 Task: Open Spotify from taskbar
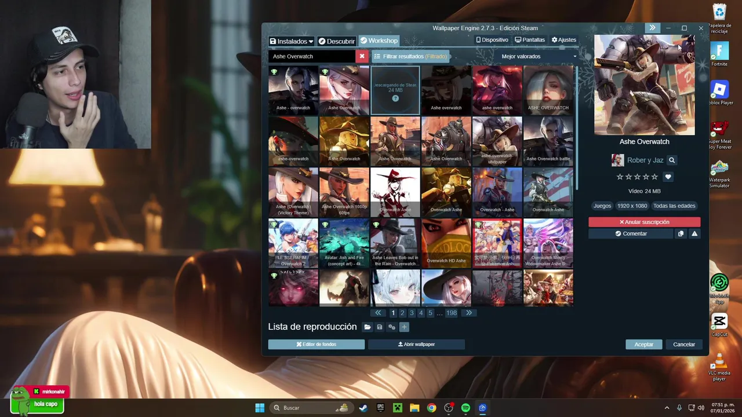pyautogui.click(x=465, y=408)
